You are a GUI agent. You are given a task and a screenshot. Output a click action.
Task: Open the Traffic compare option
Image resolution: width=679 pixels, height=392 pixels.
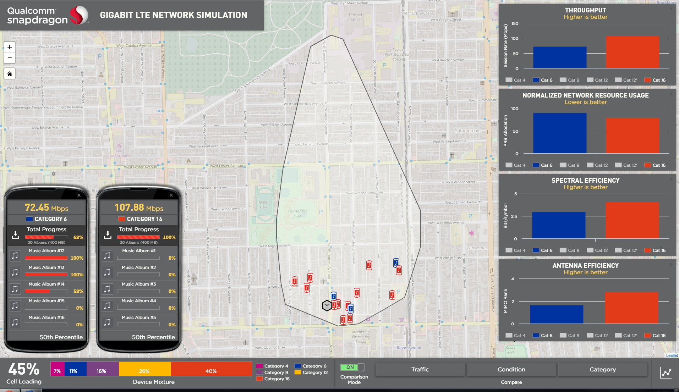click(x=420, y=370)
